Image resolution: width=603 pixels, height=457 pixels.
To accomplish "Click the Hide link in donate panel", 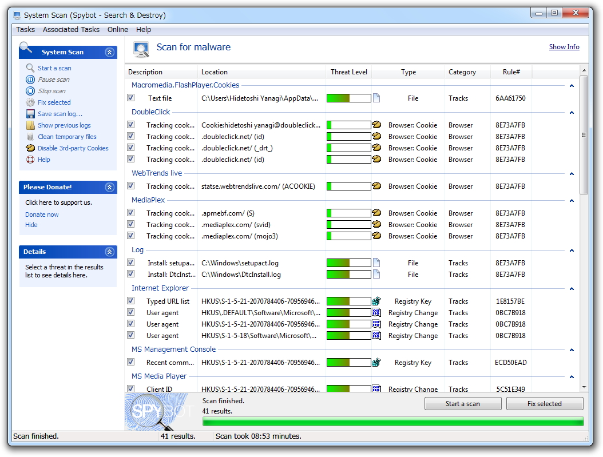I will click(31, 225).
